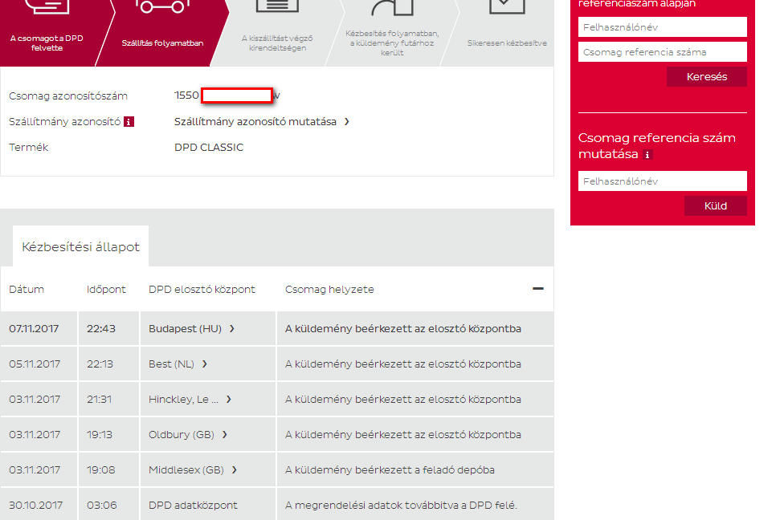
Task: Click the truck icon above Szállítás folyamatban
Action: click(162, 6)
